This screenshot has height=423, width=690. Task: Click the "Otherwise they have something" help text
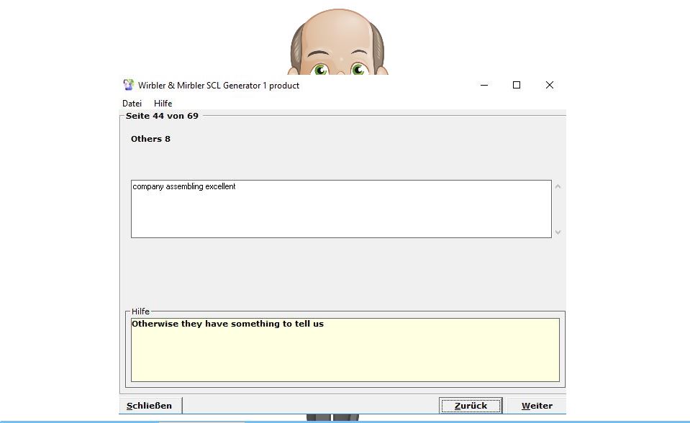pos(227,324)
